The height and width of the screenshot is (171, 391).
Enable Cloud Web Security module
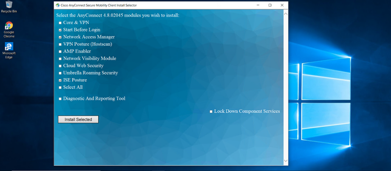[60, 66]
